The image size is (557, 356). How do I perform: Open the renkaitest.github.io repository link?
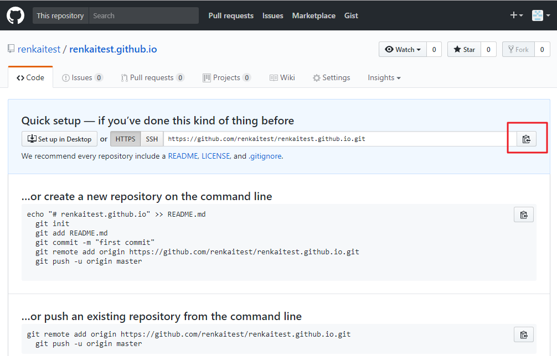coord(113,49)
